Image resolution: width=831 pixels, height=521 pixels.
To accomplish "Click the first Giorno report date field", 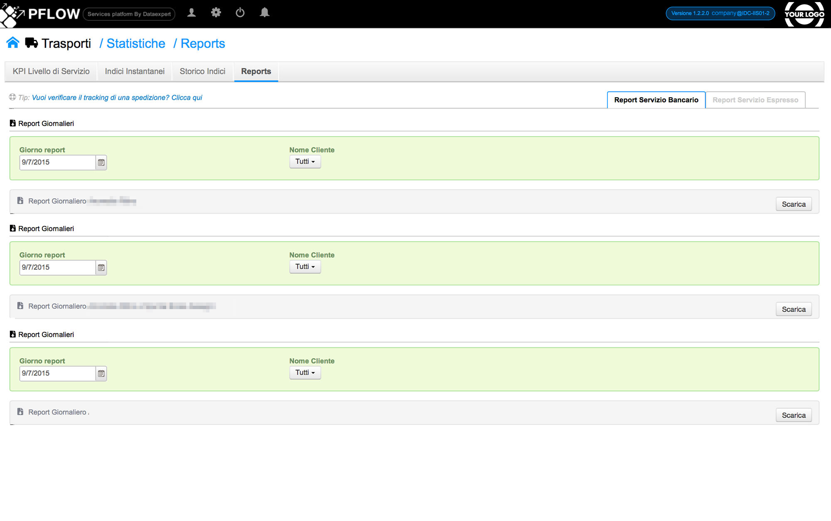I will pos(57,162).
